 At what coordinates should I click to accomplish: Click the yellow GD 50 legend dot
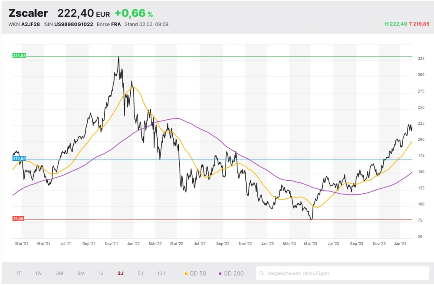[186, 273]
